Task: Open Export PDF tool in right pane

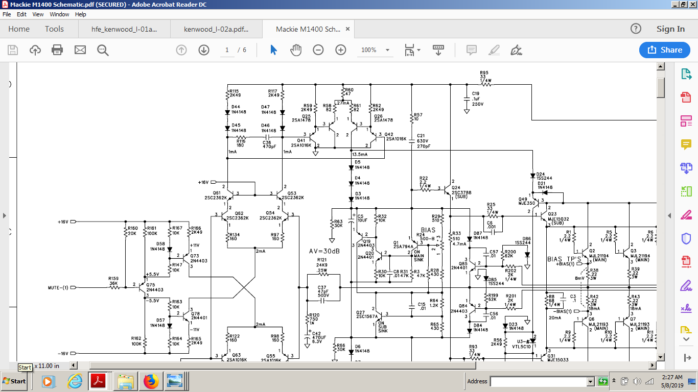Action: 686,74
